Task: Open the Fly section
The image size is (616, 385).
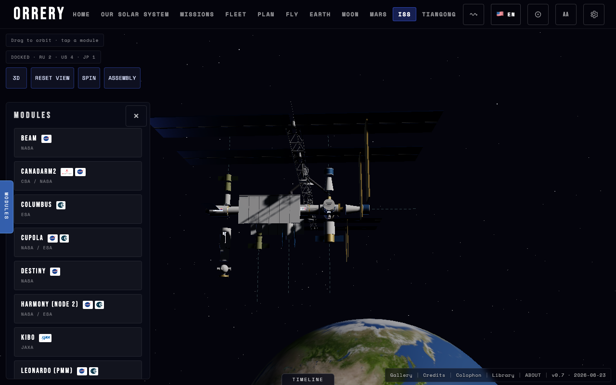Action: tap(292, 14)
